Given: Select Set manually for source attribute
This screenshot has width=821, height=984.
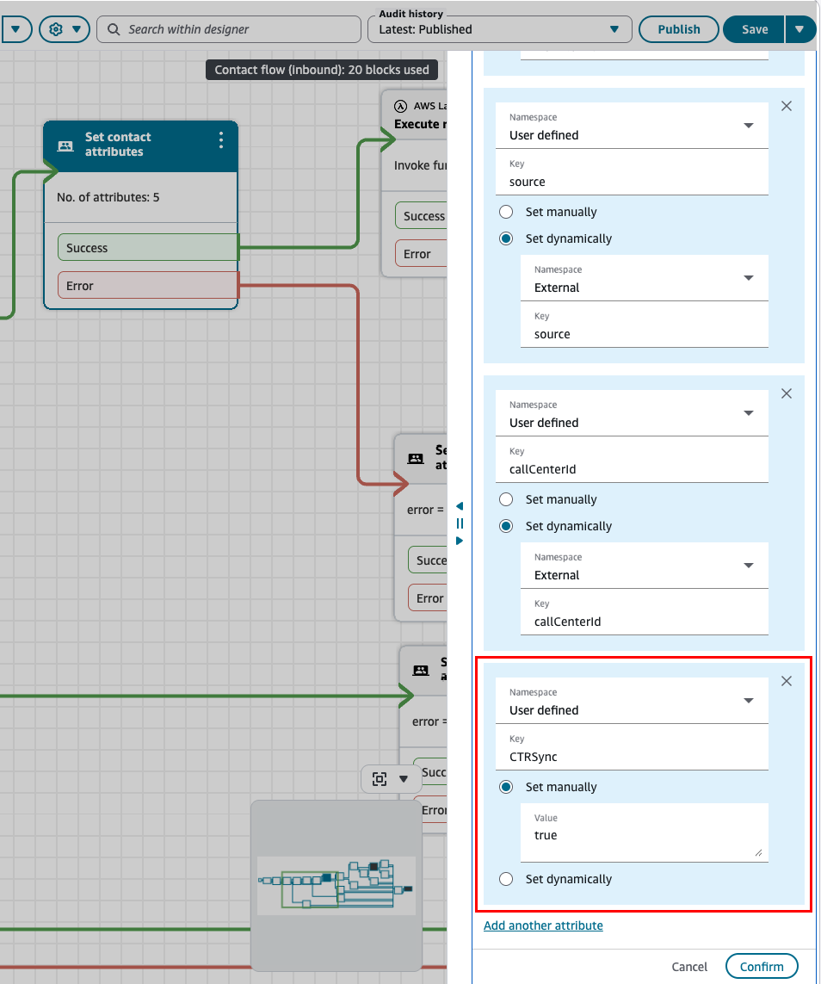Looking at the screenshot, I should (506, 212).
